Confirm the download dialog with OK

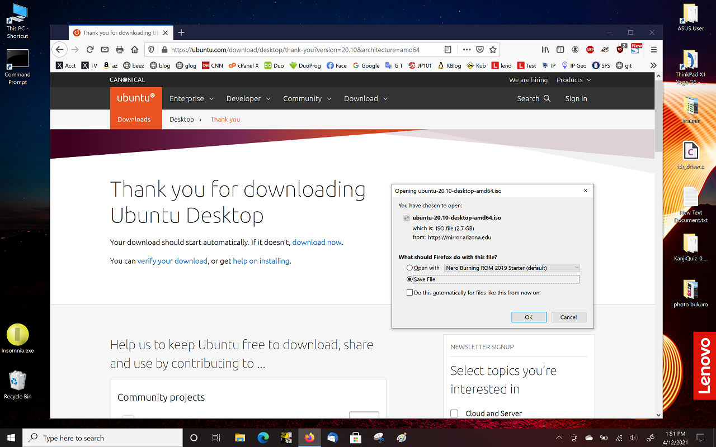pos(529,317)
